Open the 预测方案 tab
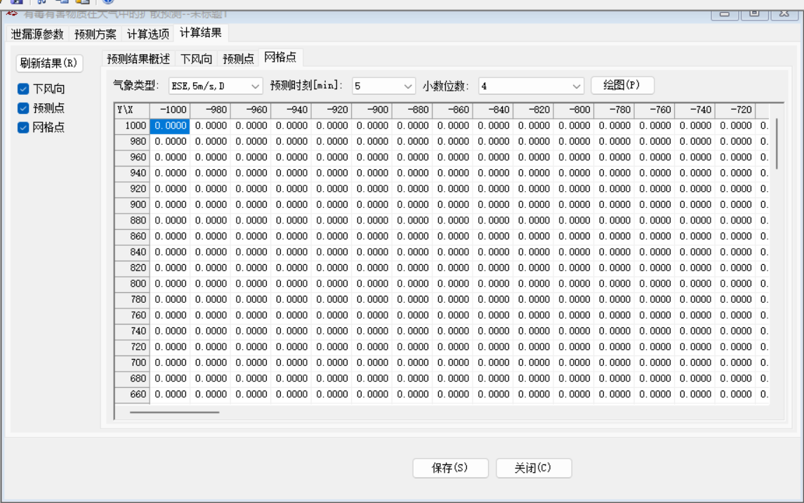The image size is (804, 503). point(95,34)
